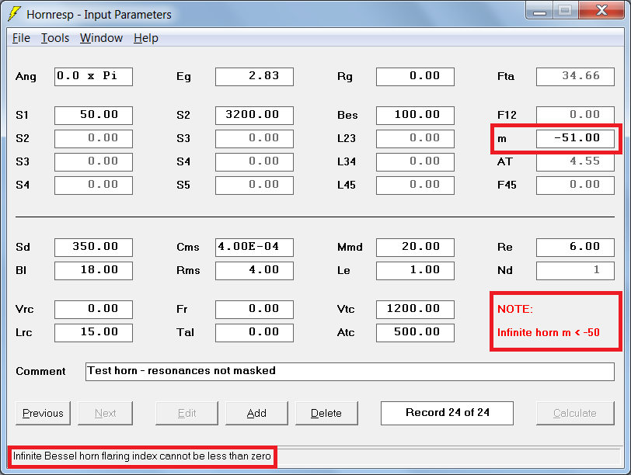631x475 pixels.
Task: Select the Bes field showing 100.00
Action: (x=415, y=116)
